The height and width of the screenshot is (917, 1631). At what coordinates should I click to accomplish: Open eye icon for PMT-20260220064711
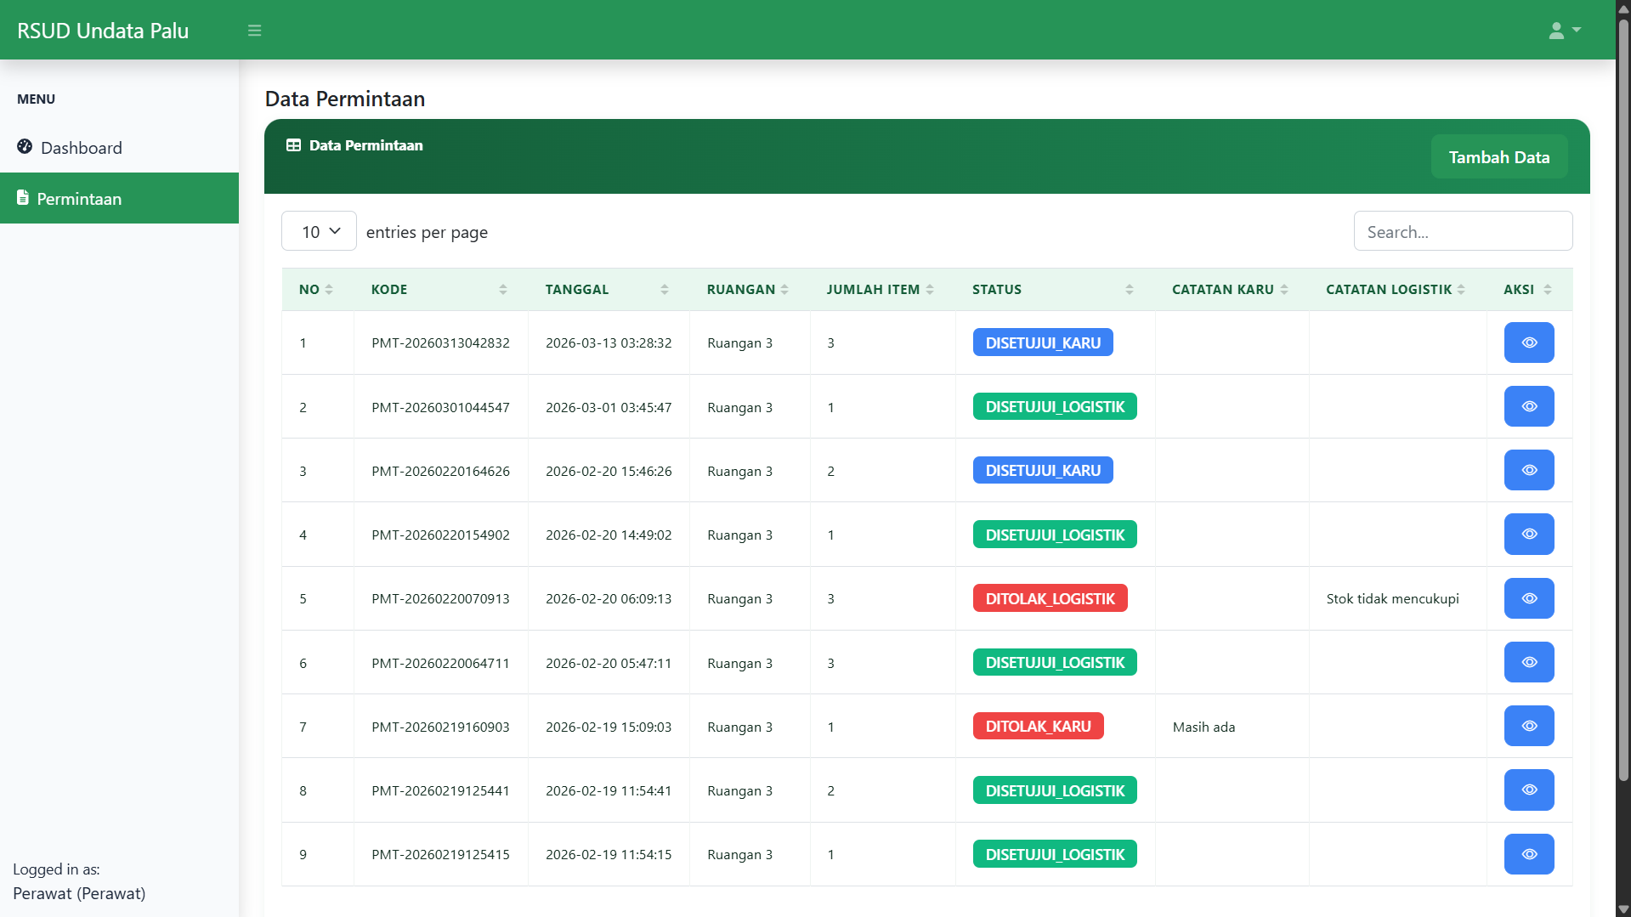click(1528, 662)
